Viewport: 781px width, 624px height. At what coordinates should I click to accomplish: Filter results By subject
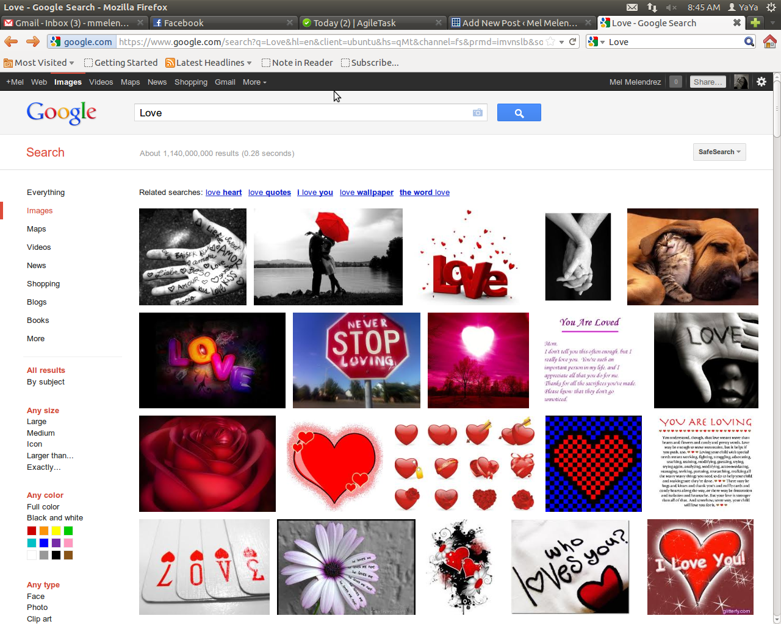(46, 382)
